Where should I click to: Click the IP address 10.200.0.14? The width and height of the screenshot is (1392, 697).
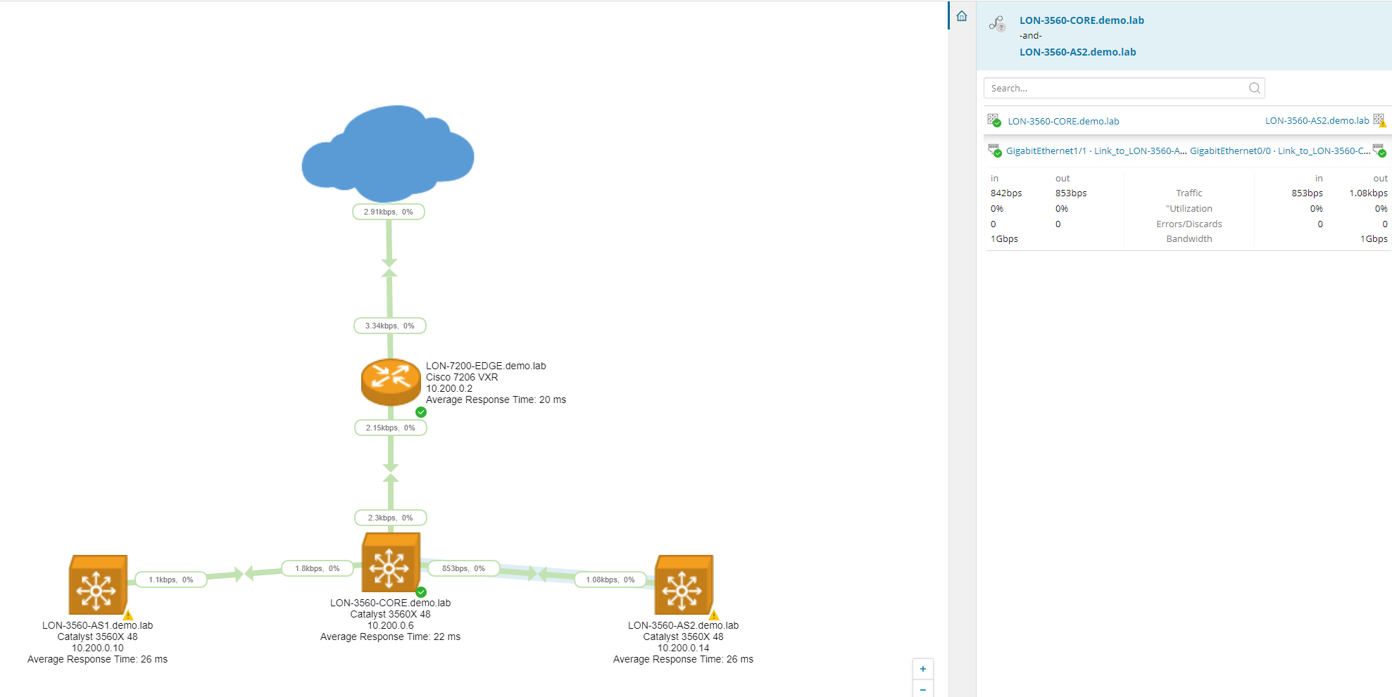pyautogui.click(x=683, y=648)
